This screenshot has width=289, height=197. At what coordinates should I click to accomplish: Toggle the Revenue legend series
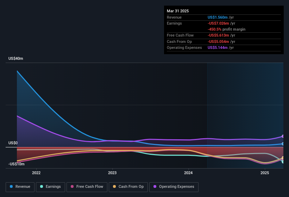point(20,187)
